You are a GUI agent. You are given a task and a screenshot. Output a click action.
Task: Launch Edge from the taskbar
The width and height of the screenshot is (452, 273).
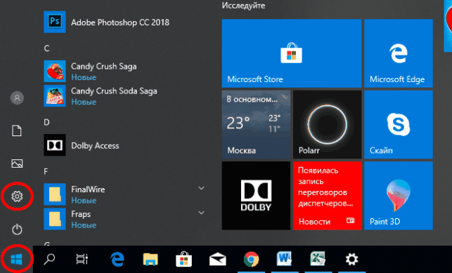click(x=117, y=260)
